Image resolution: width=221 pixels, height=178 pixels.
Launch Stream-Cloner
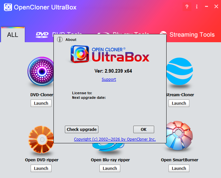[179, 103]
